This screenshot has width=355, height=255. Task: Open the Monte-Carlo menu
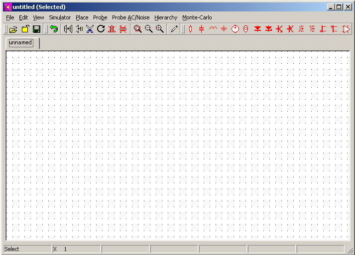pos(197,17)
